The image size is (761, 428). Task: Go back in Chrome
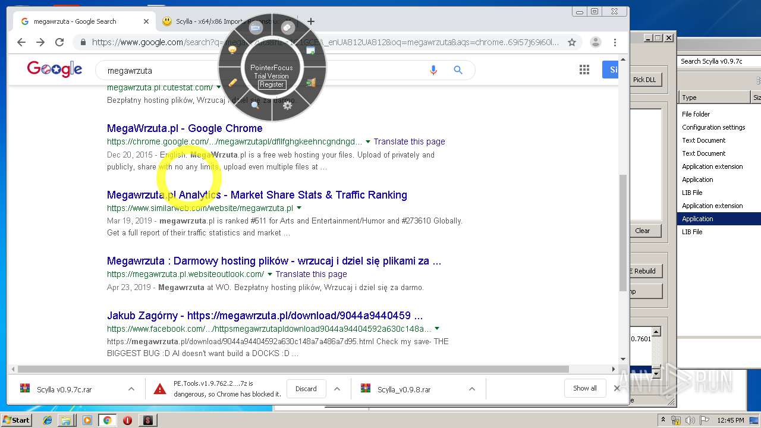point(21,42)
